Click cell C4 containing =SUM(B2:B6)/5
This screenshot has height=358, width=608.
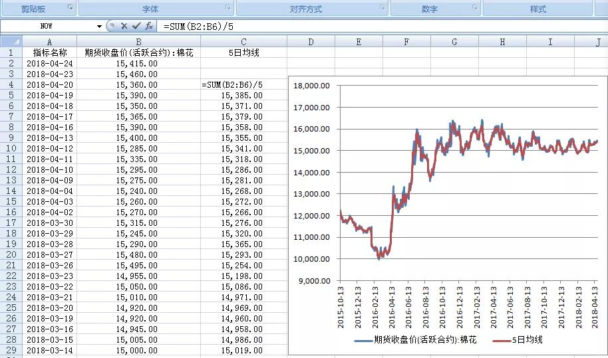tap(244, 84)
